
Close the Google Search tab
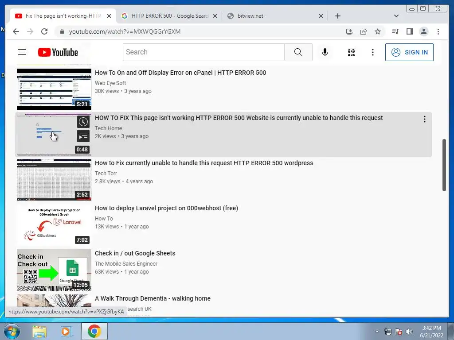click(215, 16)
